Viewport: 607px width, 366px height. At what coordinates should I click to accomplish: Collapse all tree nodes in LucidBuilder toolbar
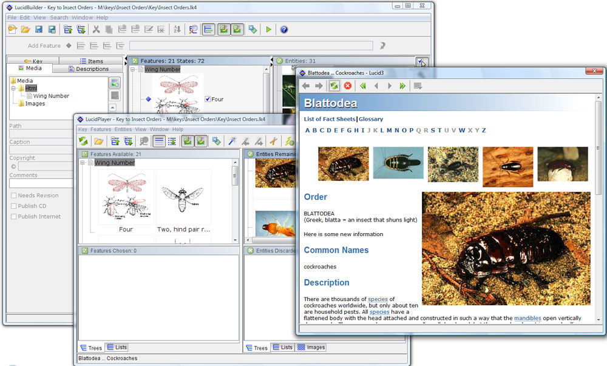coord(68,29)
